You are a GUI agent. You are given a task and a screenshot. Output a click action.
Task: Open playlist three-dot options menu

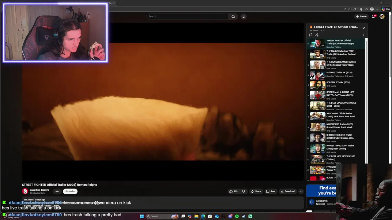[x=364, y=35]
